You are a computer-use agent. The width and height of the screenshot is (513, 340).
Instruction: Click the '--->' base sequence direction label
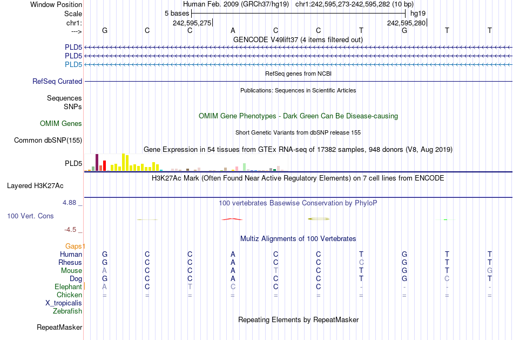click(76, 31)
